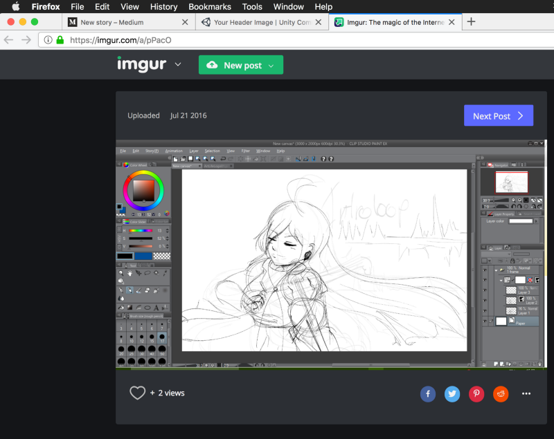The height and width of the screenshot is (439, 554).
Task: Open the three-dot more options menu
Action: [526, 393]
